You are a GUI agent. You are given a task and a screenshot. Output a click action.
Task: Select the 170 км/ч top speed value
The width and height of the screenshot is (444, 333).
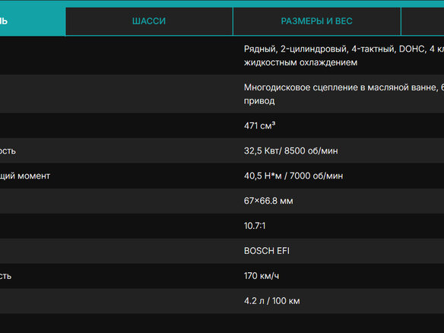point(262,276)
